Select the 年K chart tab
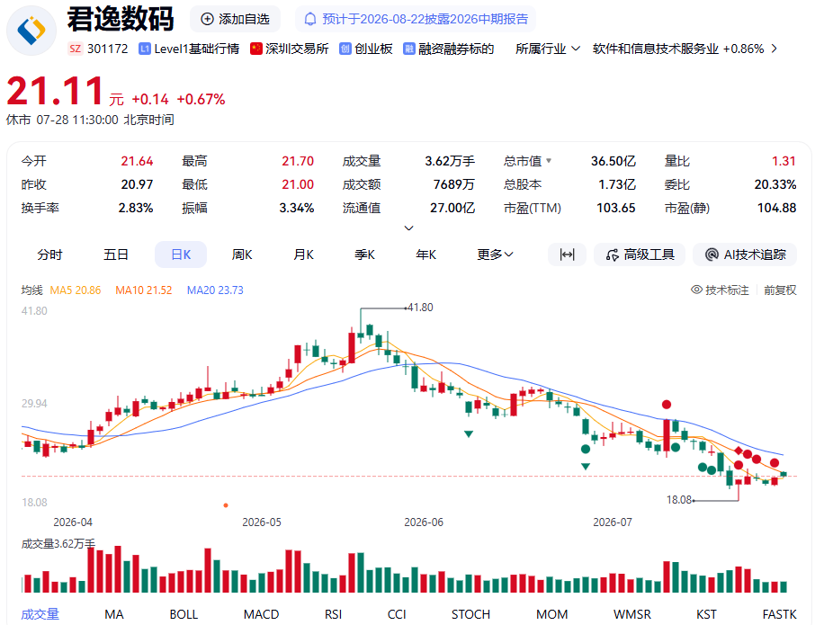This screenshot has width=815, height=625. [x=426, y=254]
